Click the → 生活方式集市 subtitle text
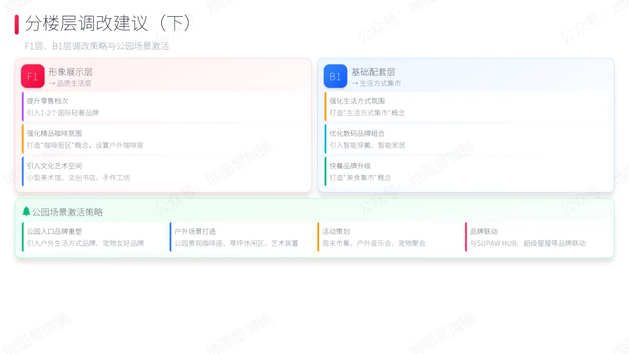 (376, 83)
